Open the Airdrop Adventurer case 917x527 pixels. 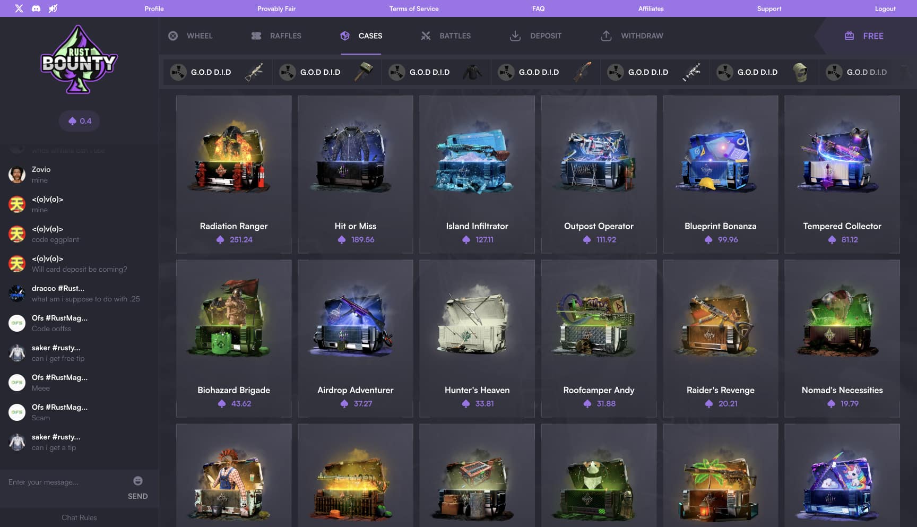click(356, 338)
